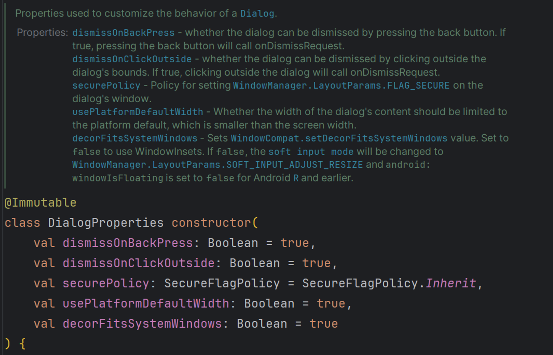Click dismissOnBackPress parameter in the constructor
The width and height of the screenshot is (553, 355).
pyautogui.click(x=127, y=243)
